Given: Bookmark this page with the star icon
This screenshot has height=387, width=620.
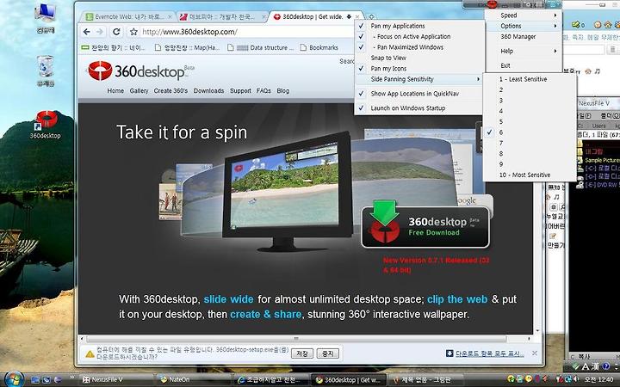Looking at the screenshot, I should point(133,32).
